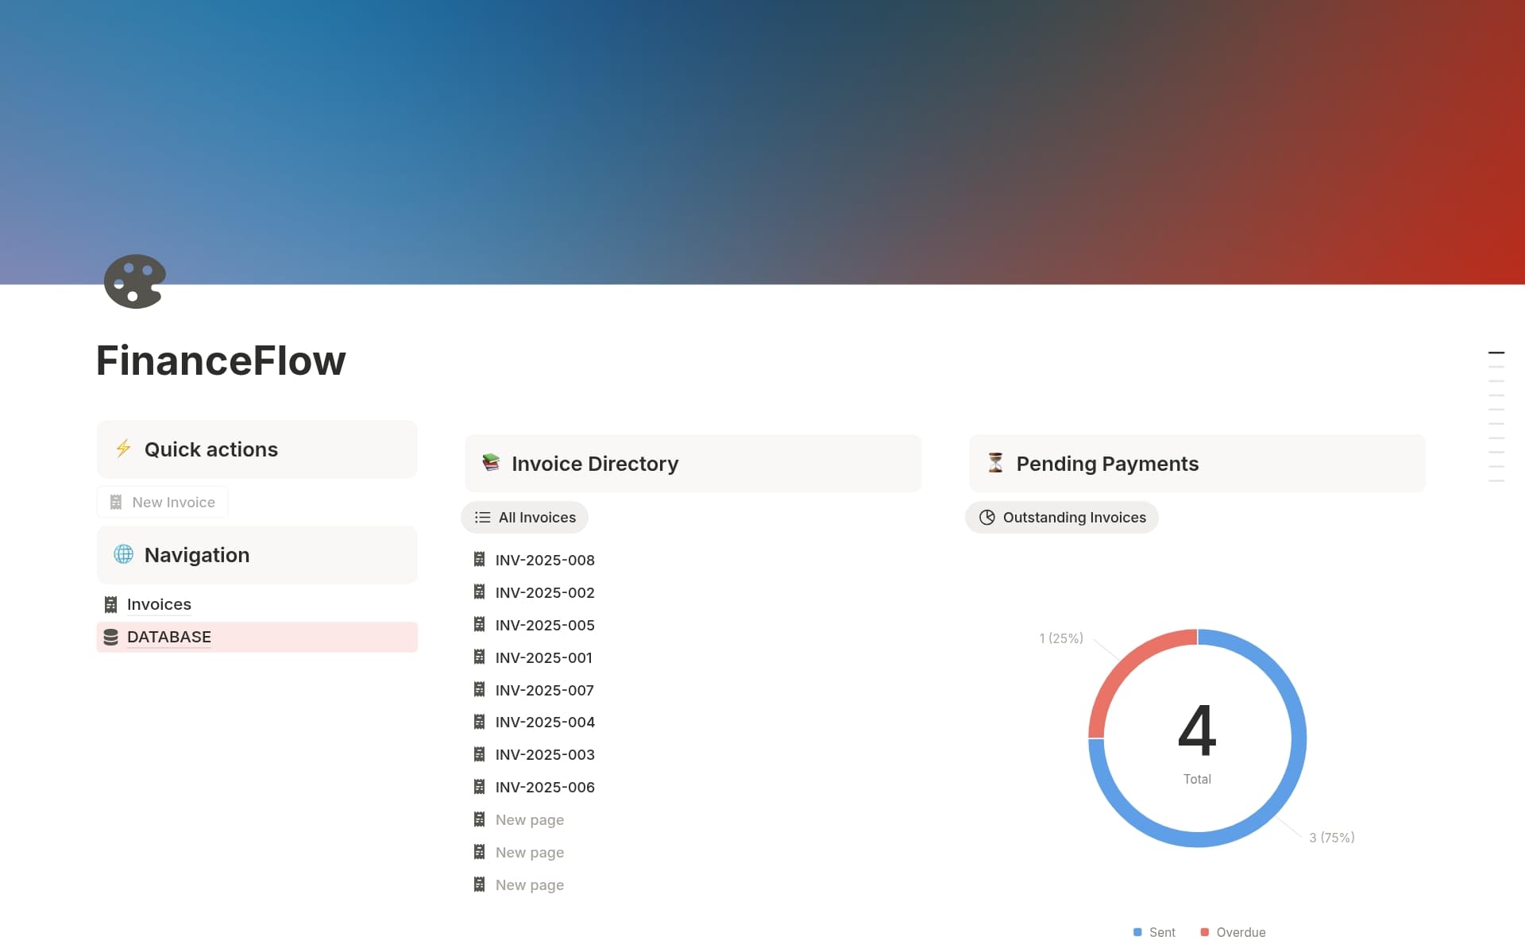Image resolution: width=1525 pixels, height=952 pixels.
Task: Click the invoice icon next to INV-2025-008
Action: pyautogui.click(x=479, y=560)
